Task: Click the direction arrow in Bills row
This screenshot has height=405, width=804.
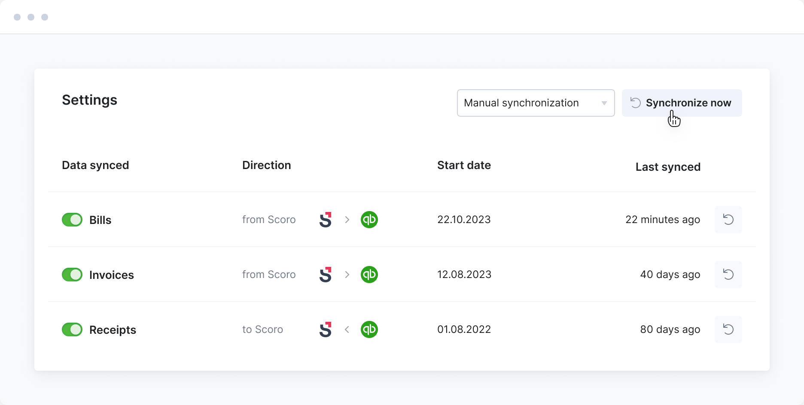Action: (x=347, y=220)
